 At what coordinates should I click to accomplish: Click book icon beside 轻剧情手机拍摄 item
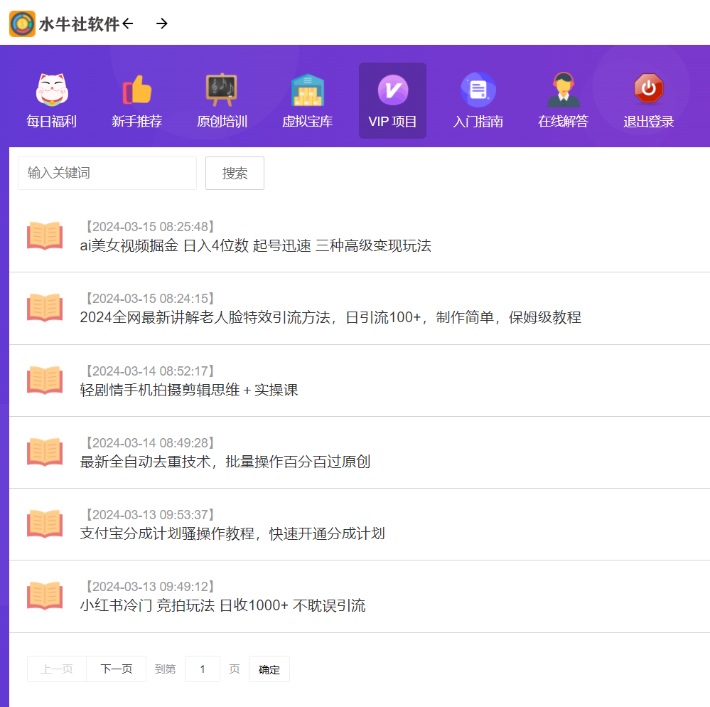click(45, 380)
